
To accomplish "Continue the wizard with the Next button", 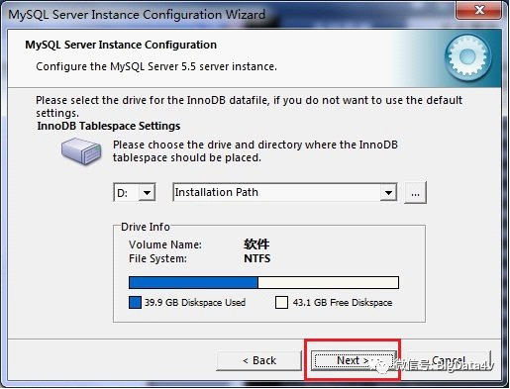I will pyautogui.click(x=354, y=360).
